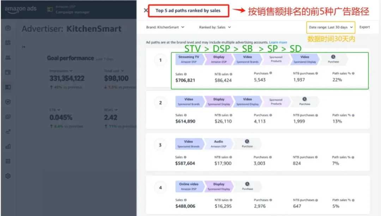Click the brand safety shield icon
Screen dimensions: 381x216
coord(8,101)
